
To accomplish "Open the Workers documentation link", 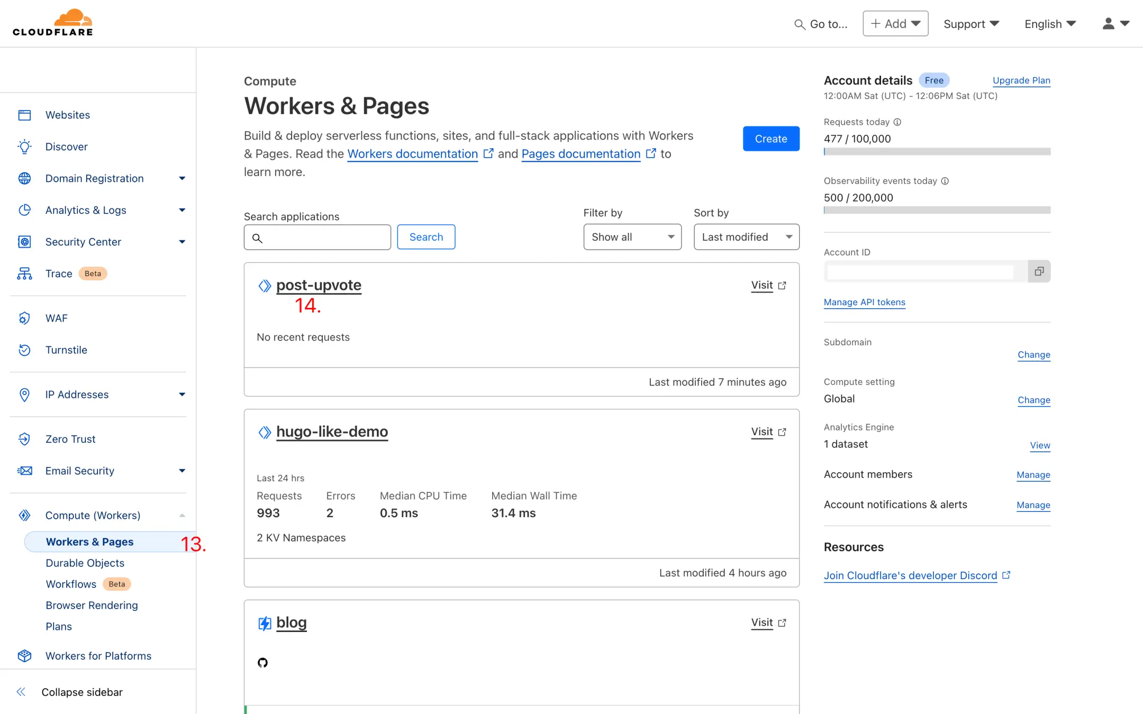I will click(x=413, y=154).
